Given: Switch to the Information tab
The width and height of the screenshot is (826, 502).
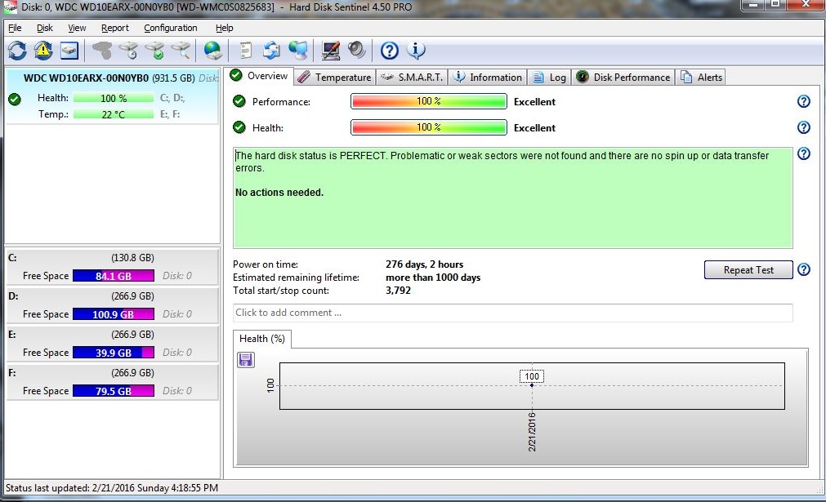Looking at the screenshot, I should tap(488, 78).
